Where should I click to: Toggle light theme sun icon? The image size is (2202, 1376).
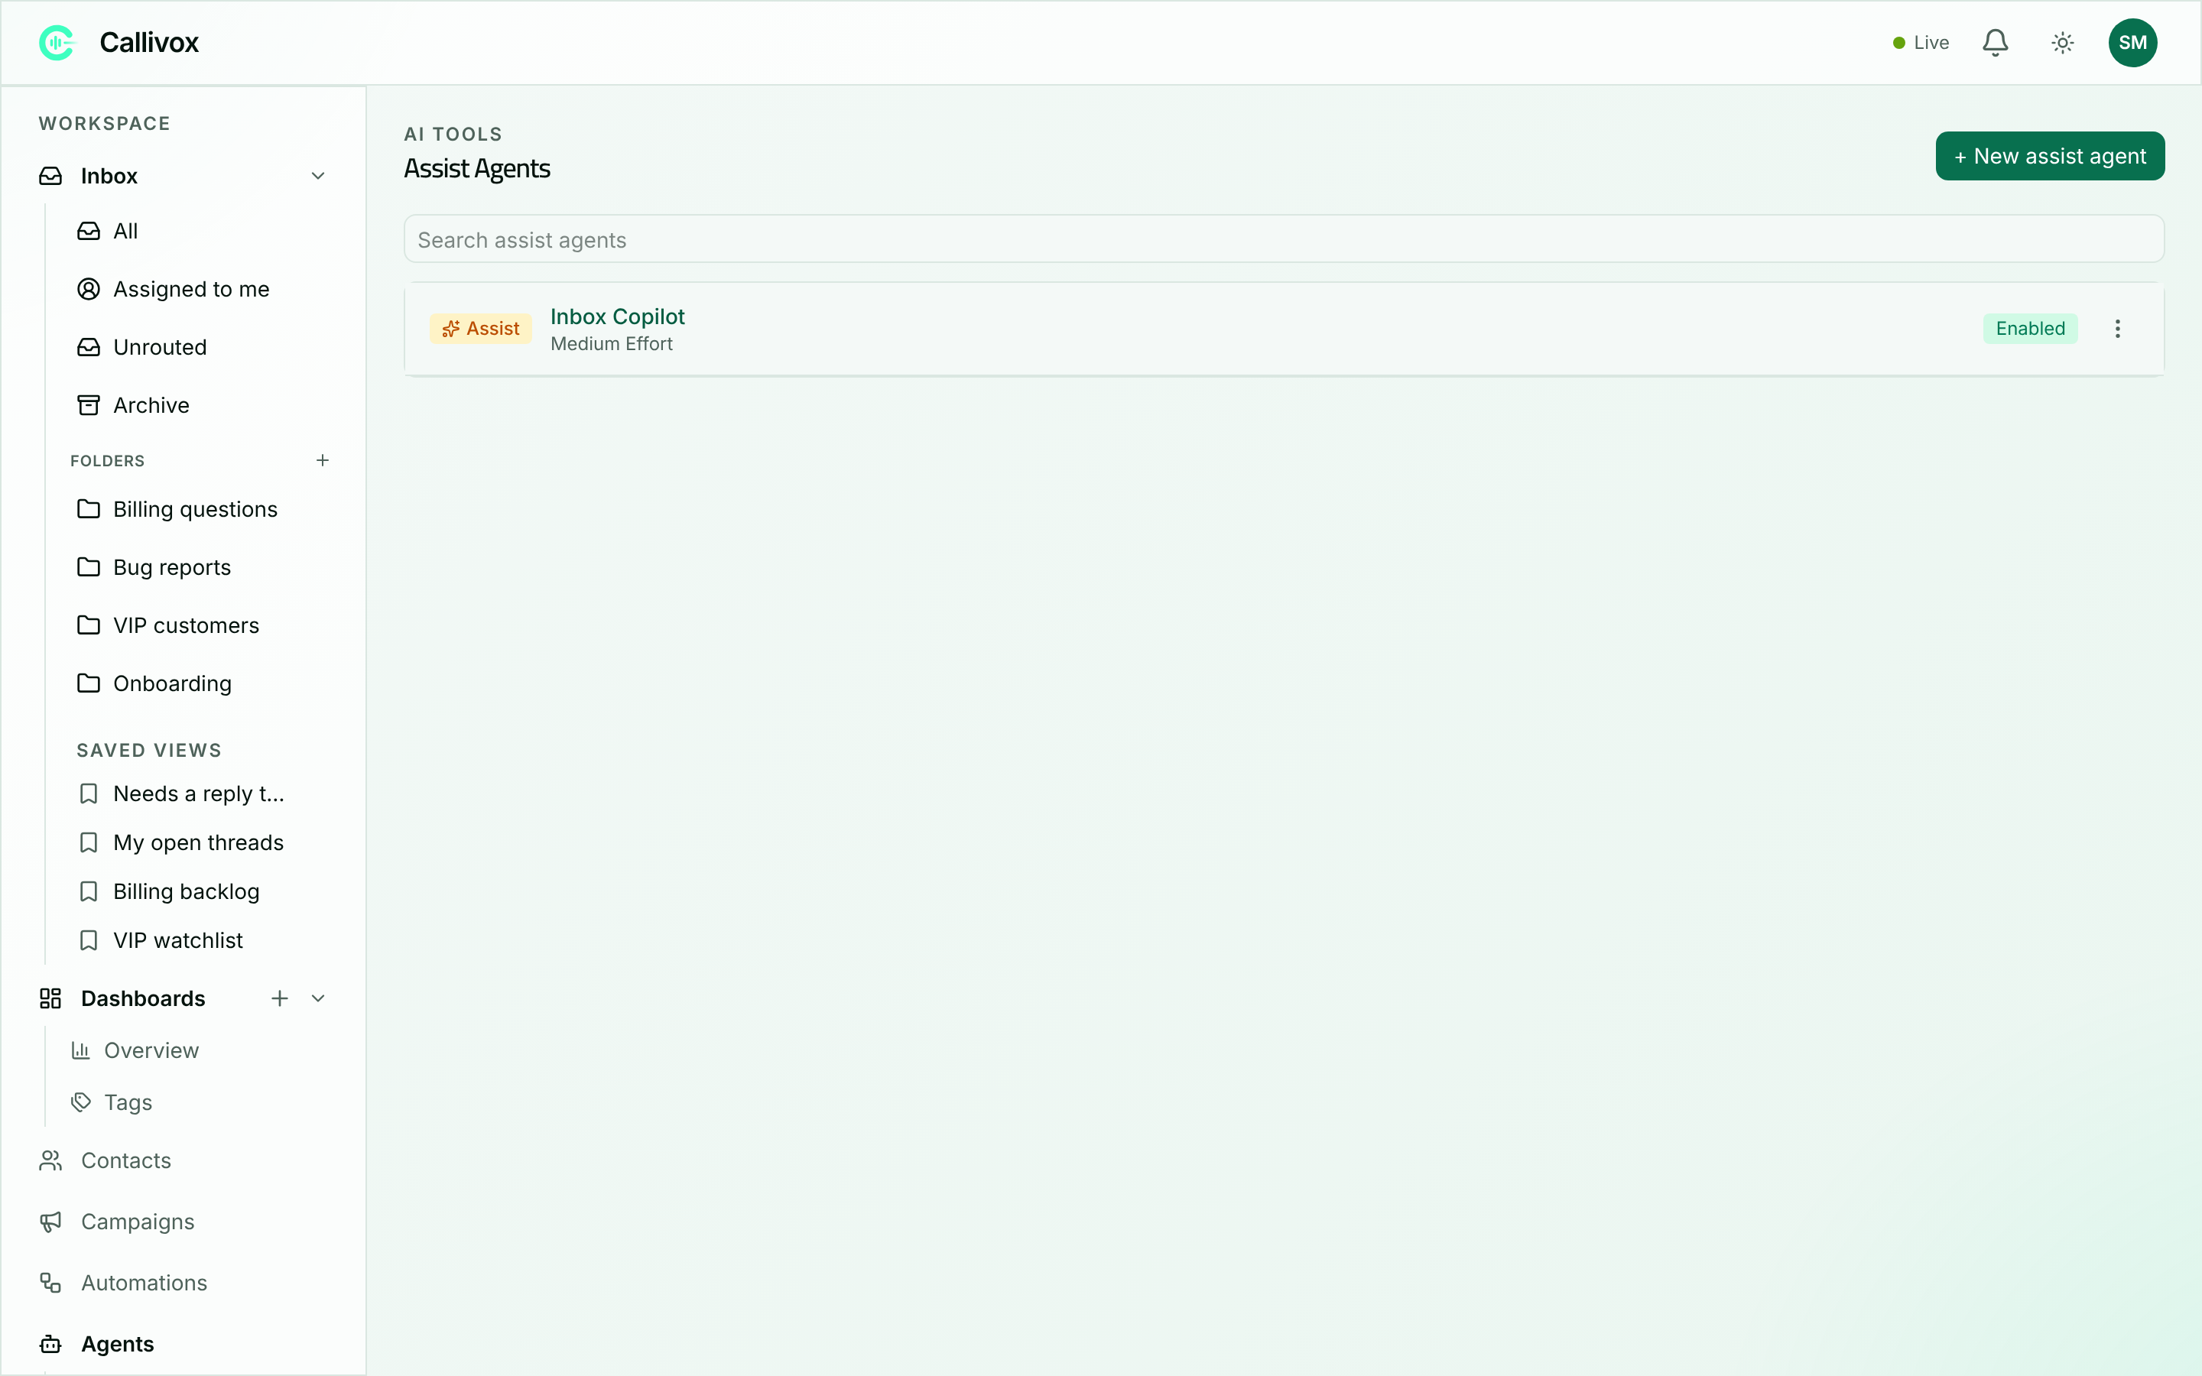[x=2062, y=43]
